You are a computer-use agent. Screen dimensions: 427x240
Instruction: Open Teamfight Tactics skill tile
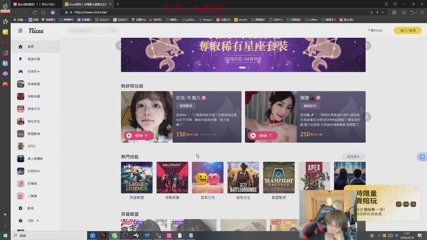pos(279,178)
